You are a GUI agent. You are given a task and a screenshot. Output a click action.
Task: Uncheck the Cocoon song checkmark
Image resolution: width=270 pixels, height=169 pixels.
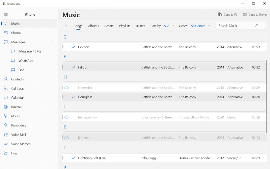[x=74, y=47]
